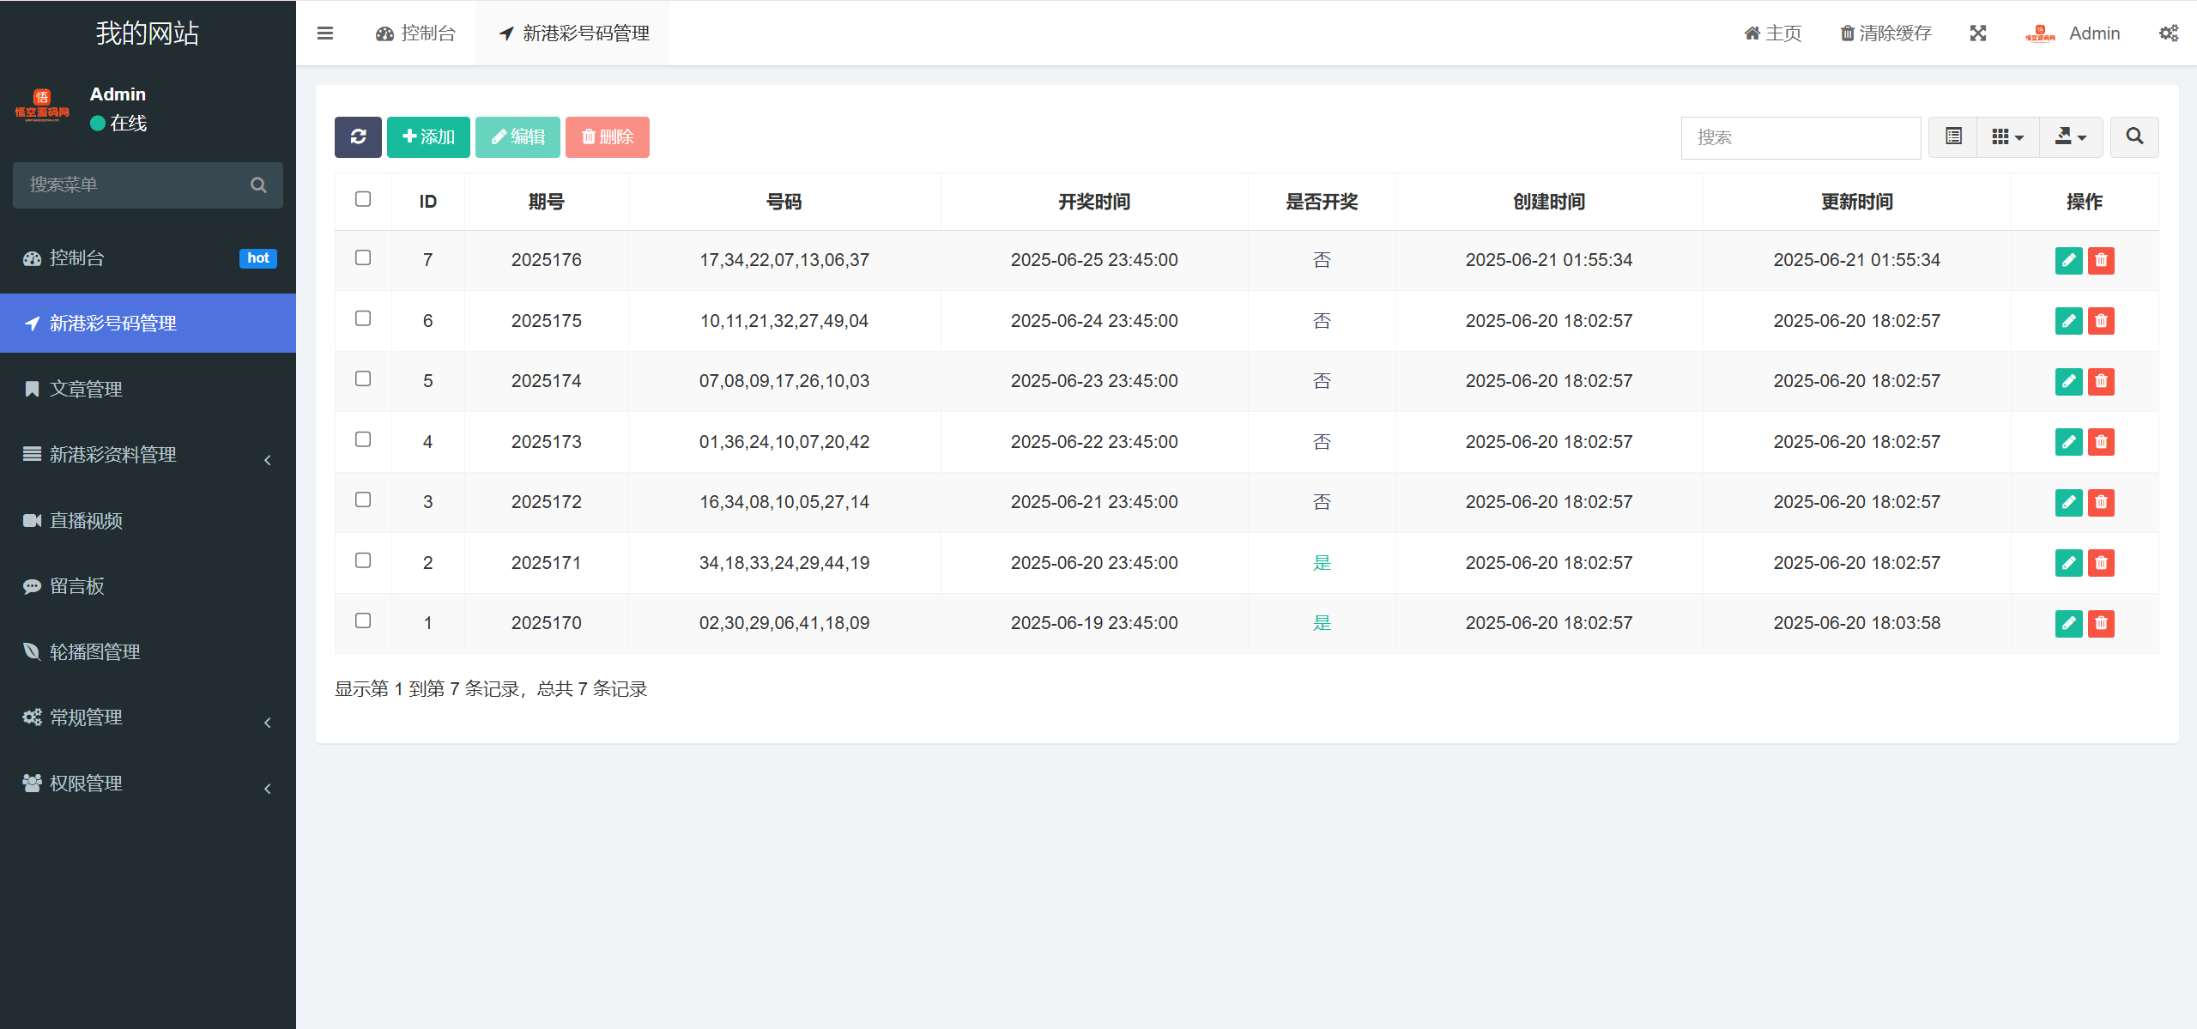The height and width of the screenshot is (1029, 2197).
Task: Focus the table 搜索 input field
Action: click(x=1800, y=137)
